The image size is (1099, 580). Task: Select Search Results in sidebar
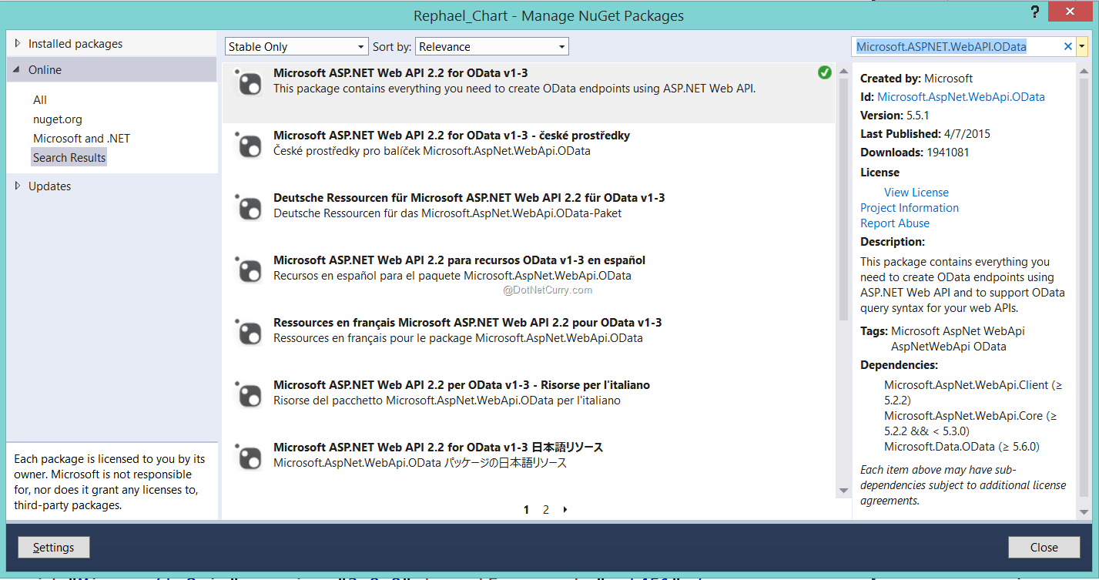69,157
